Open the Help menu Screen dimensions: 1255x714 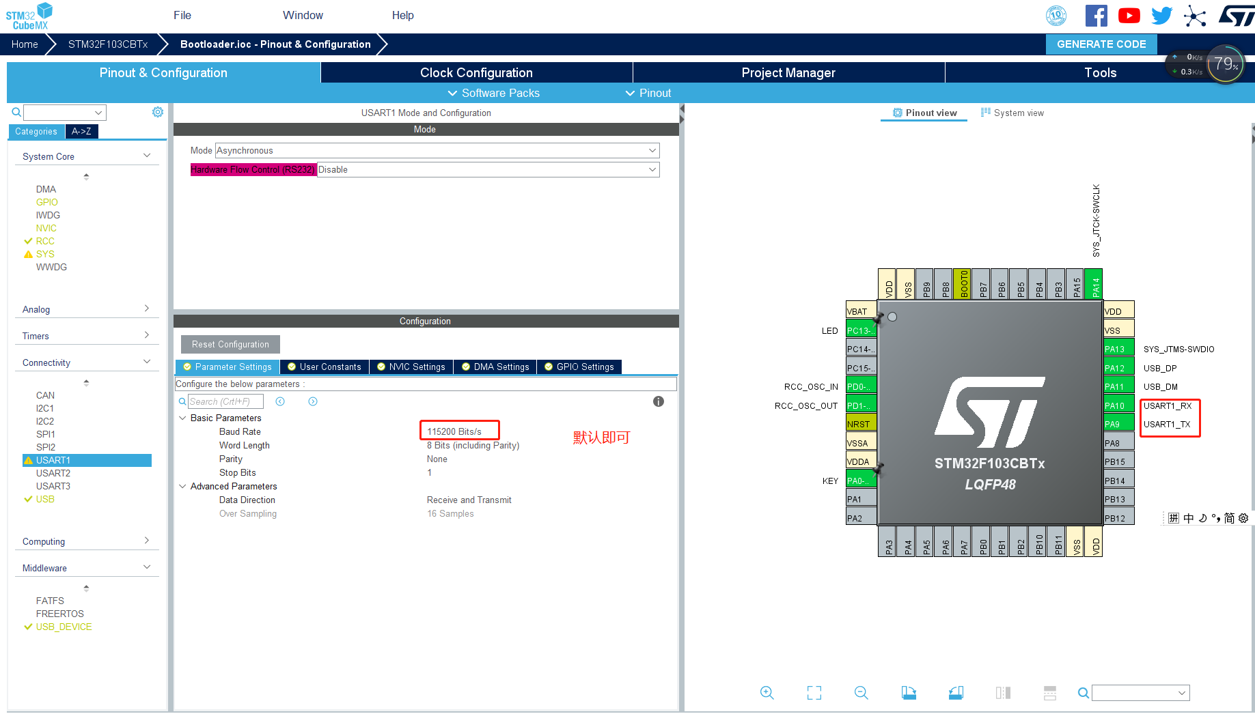[x=402, y=15]
